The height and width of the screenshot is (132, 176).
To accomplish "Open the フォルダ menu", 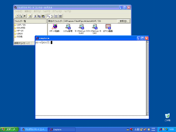I will point(46,11).
